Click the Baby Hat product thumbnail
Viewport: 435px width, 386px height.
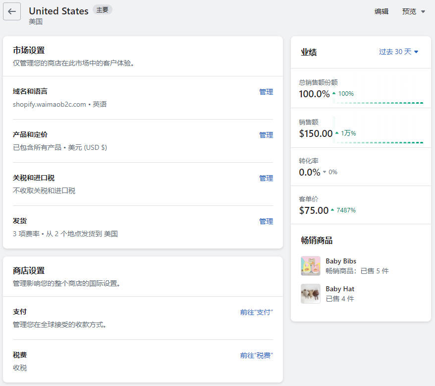(x=311, y=293)
